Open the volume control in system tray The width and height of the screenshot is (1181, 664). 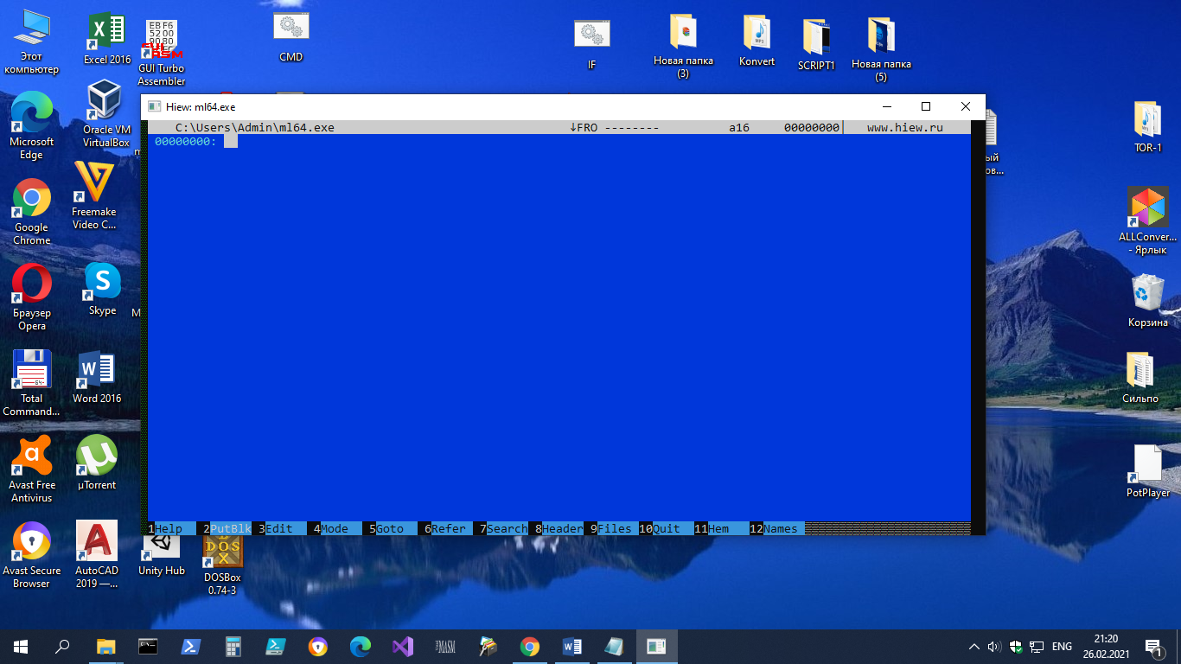[994, 647]
